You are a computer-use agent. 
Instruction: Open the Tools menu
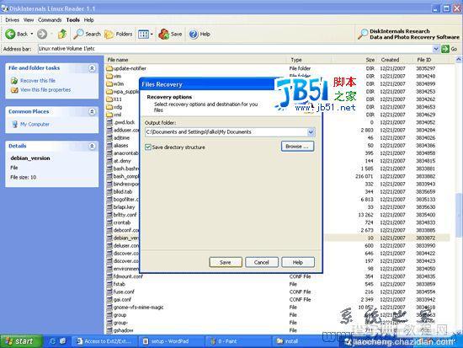(x=73, y=20)
